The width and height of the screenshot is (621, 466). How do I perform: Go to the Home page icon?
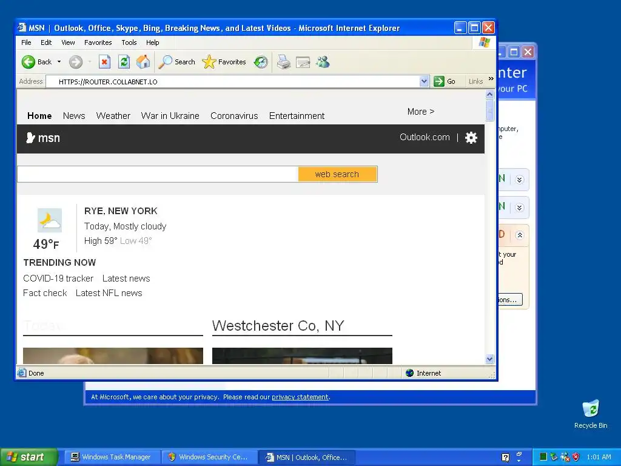coord(143,62)
